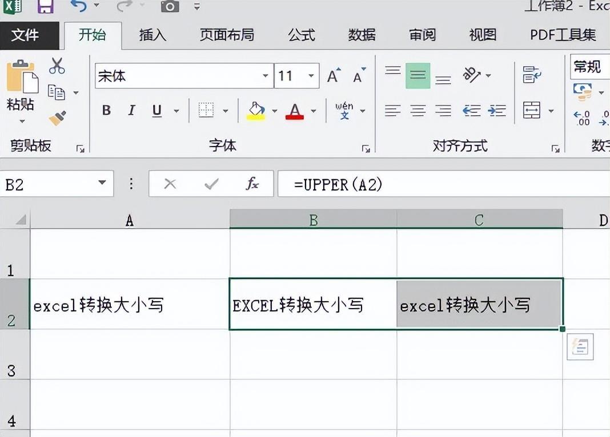Click the Increase Decimal icon
Image resolution: width=610 pixels, height=437 pixels.
point(582,118)
